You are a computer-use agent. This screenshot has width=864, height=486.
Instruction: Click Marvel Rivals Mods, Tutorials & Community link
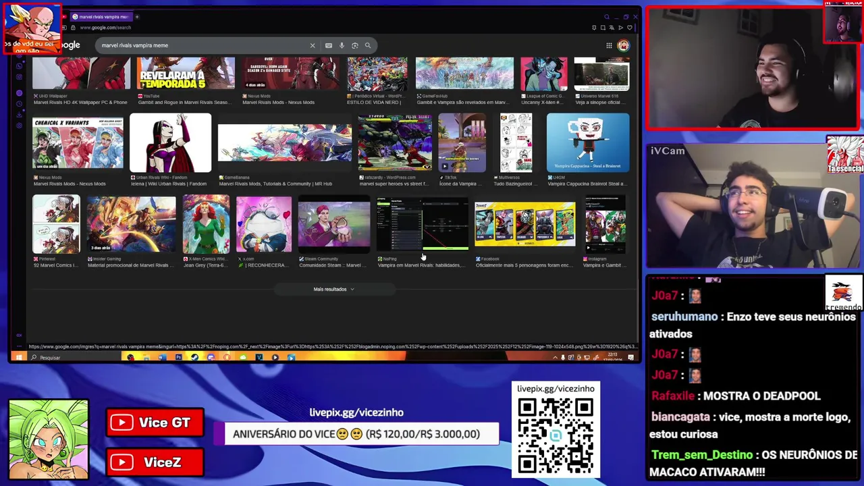(275, 184)
